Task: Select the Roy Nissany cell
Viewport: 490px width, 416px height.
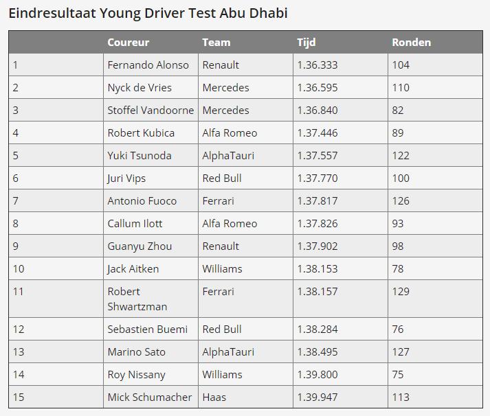Action: click(151, 375)
